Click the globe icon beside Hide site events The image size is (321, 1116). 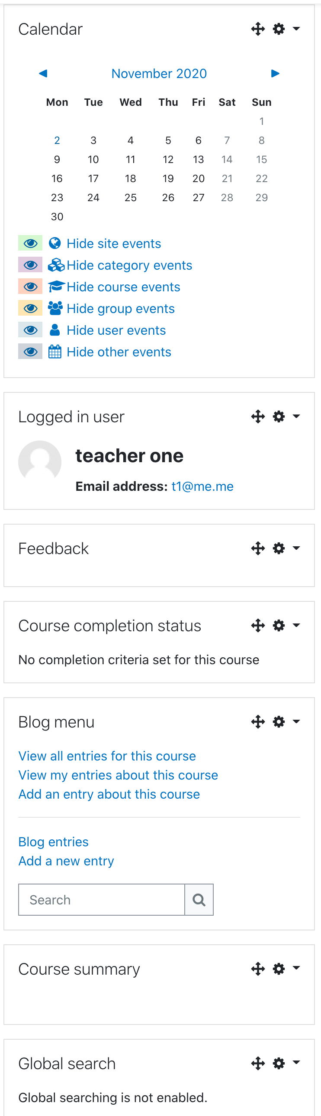pyautogui.click(x=55, y=243)
